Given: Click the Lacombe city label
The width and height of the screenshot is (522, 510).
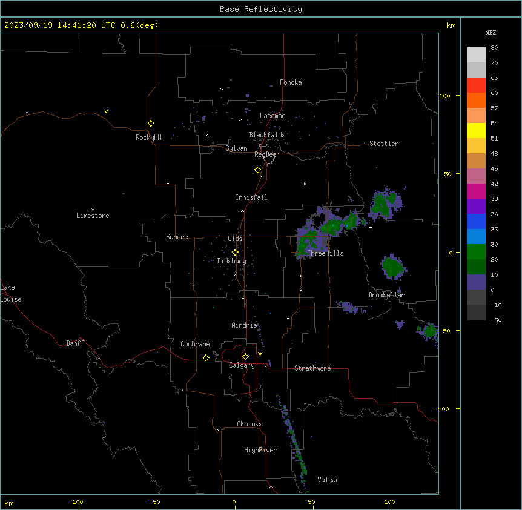Looking at the screenshot, I should point(273,116).
